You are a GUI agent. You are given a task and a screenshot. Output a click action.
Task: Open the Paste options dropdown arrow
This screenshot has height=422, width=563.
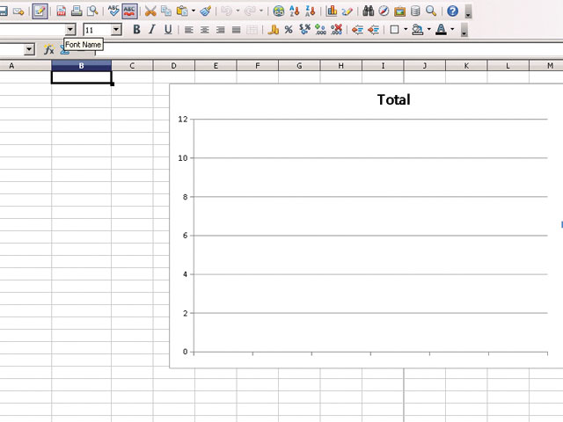coord(194,11)
